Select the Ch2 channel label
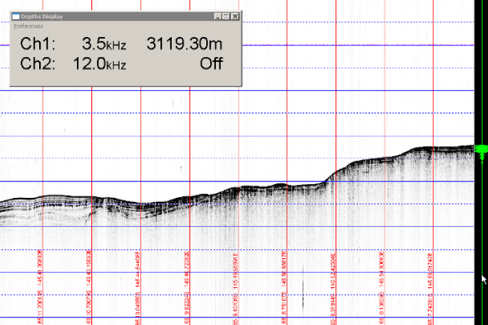488x325 pixels. click(x=38, y=64)
